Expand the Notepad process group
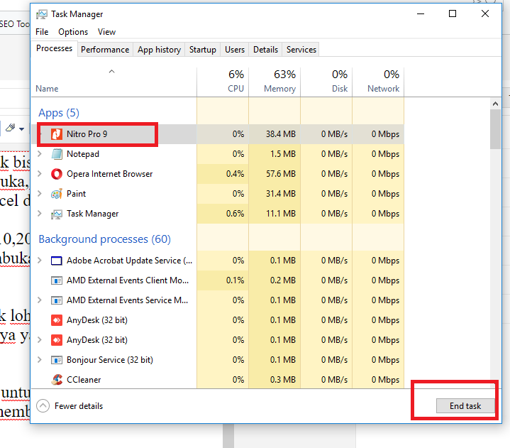 click(x=40, y=153)
